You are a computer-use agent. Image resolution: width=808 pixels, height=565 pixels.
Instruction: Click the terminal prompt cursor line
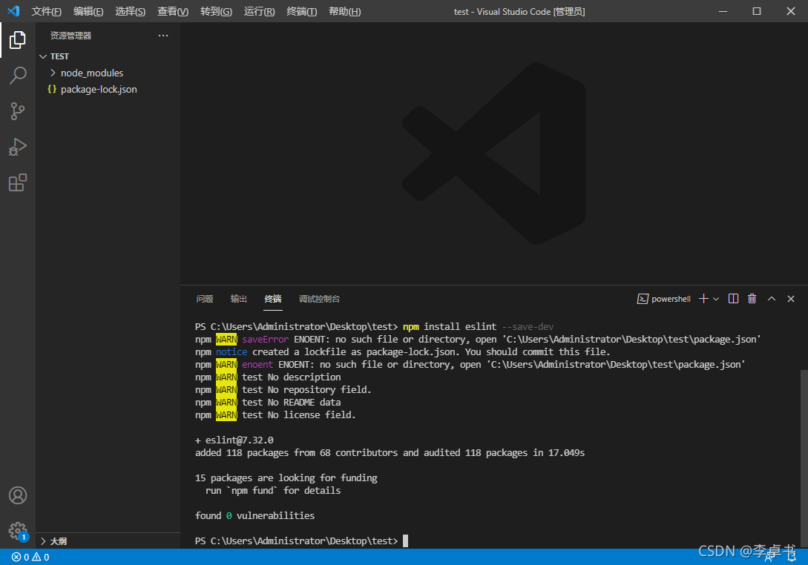[301, 541]
